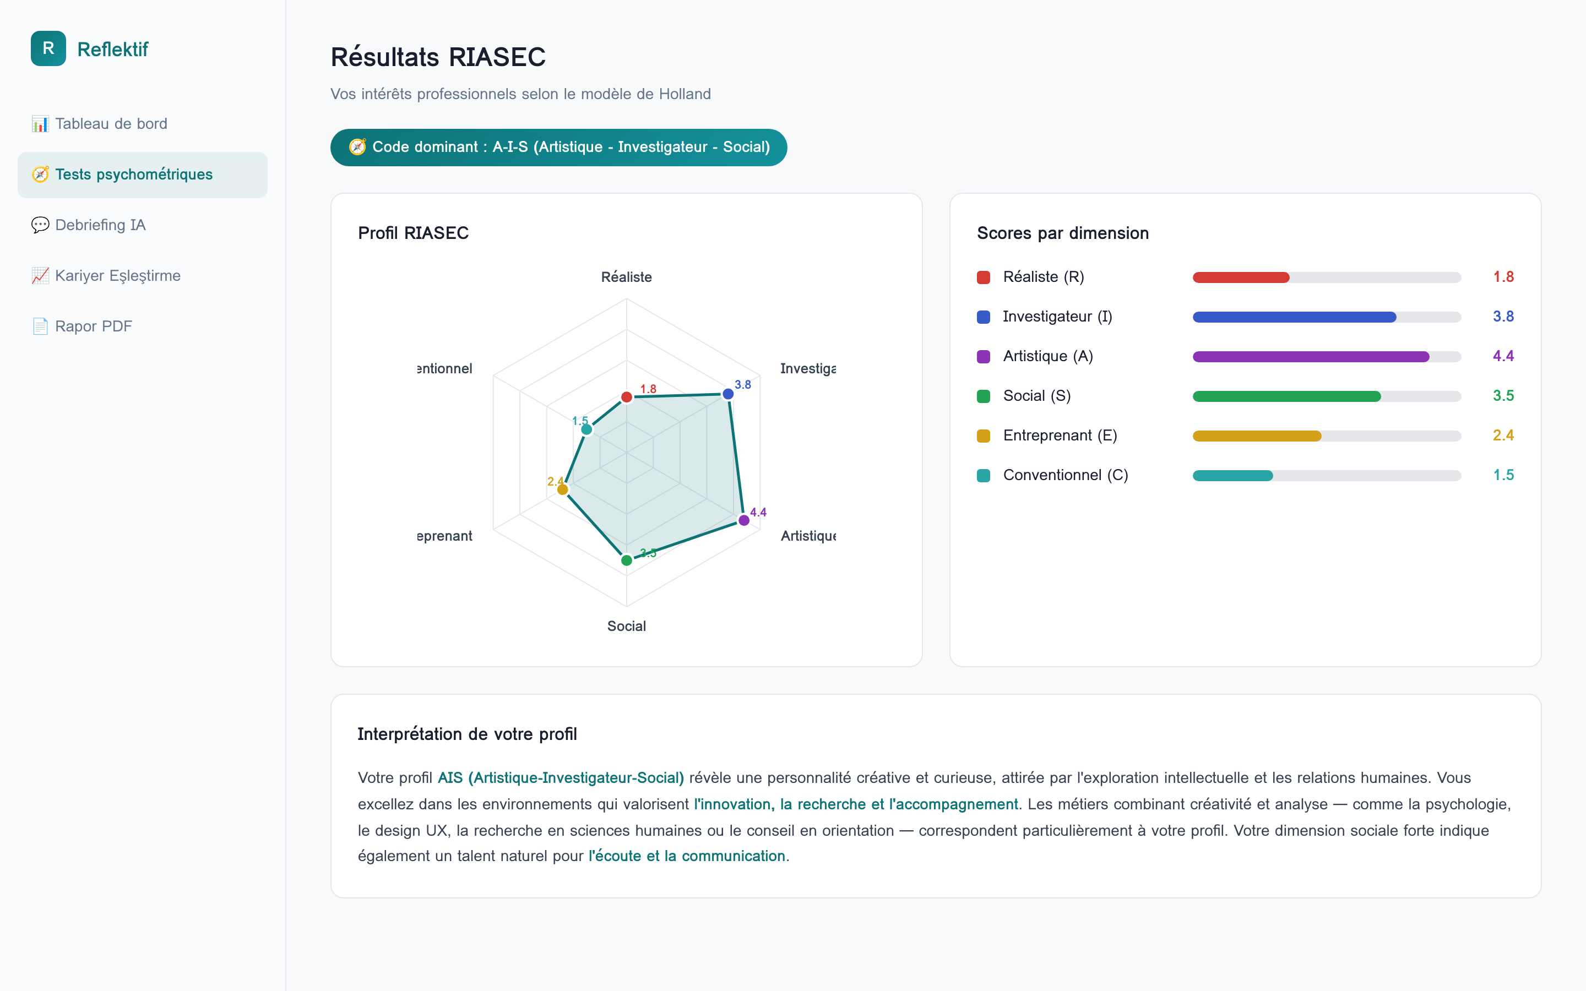Click the Conventionnel 1.5 point on the radar
Screen dimensions: 1586x991
tap(585, 428)
